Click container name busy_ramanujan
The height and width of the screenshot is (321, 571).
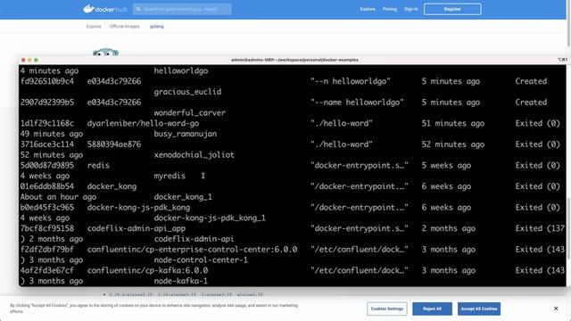[x=186, y=134]
